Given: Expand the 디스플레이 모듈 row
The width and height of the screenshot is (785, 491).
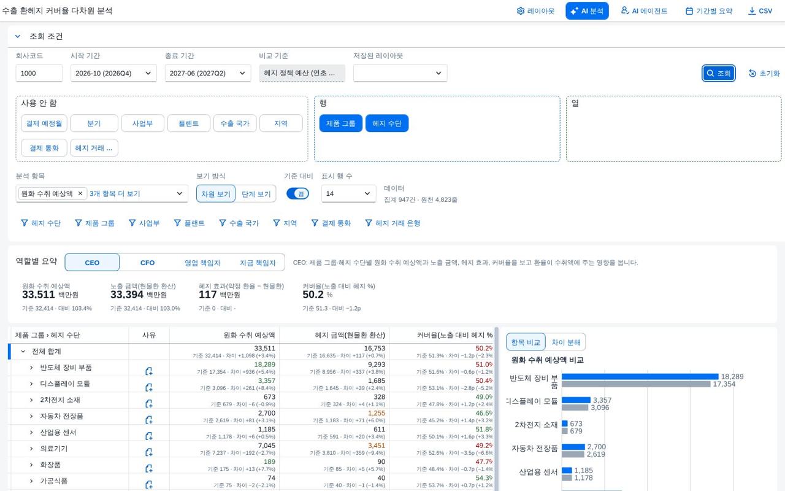Looking at the screenshot, I should 31,384.
